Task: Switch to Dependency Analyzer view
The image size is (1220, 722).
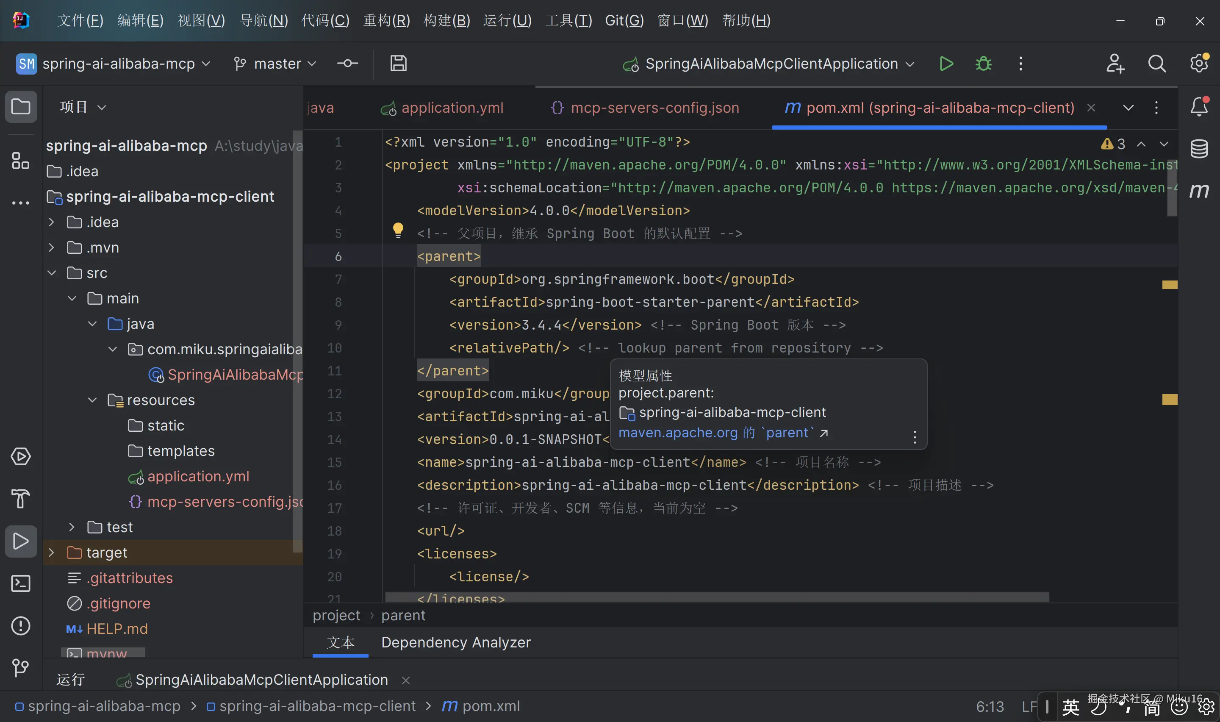Action: point(456,642)
